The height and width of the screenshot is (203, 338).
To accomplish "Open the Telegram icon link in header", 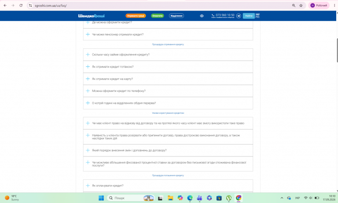I will coord(239,16).
